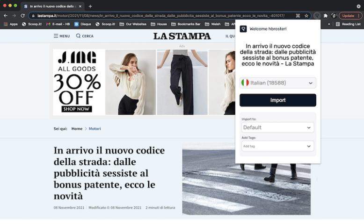Expand the Italian (18588) language dropdown
The image size is (364, 224).
click(277, 83)
